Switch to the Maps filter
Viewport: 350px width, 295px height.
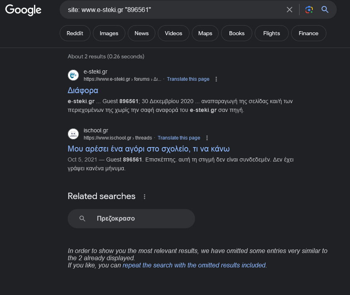click(205, 33)
